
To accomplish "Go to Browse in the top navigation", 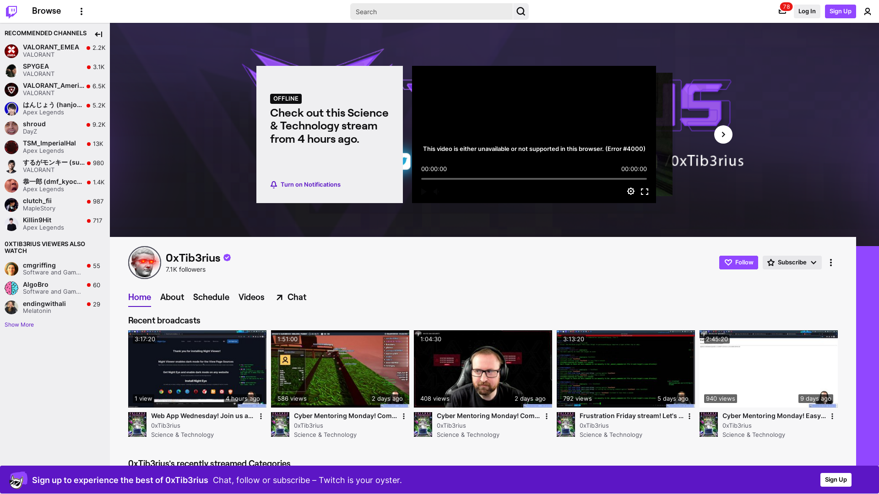I will 46,11.
